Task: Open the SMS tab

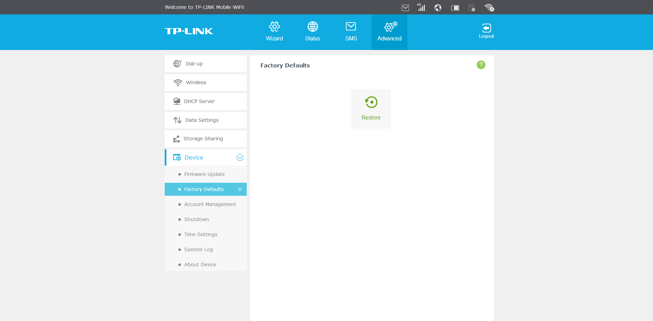Action: (x=351, y=31)
